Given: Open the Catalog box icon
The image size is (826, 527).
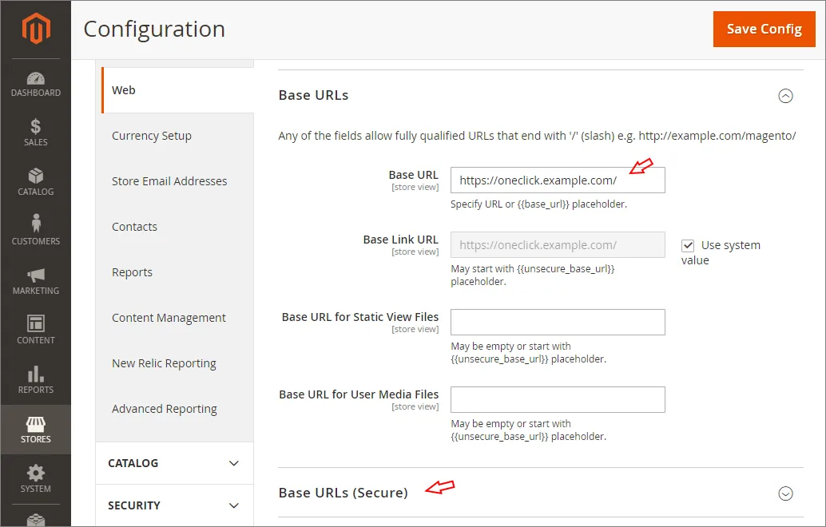Looking at the screenshot, I should pyautogui.click(x=36, y=176).
